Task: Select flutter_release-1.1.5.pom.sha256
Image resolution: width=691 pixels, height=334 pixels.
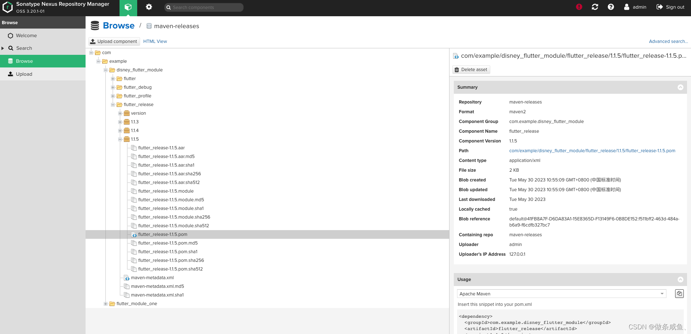Action: click(x=171, y=260)
